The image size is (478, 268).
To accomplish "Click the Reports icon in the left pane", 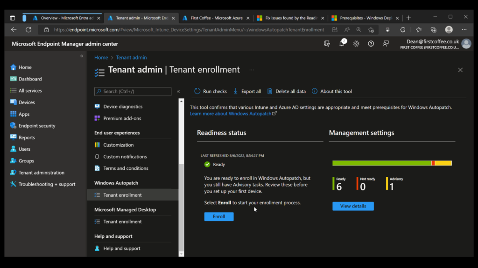I will tap(14, 137).
